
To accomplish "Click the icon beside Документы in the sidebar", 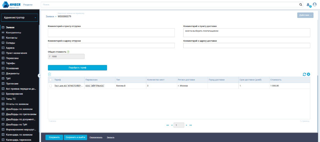I will click(x=3, y=73).
